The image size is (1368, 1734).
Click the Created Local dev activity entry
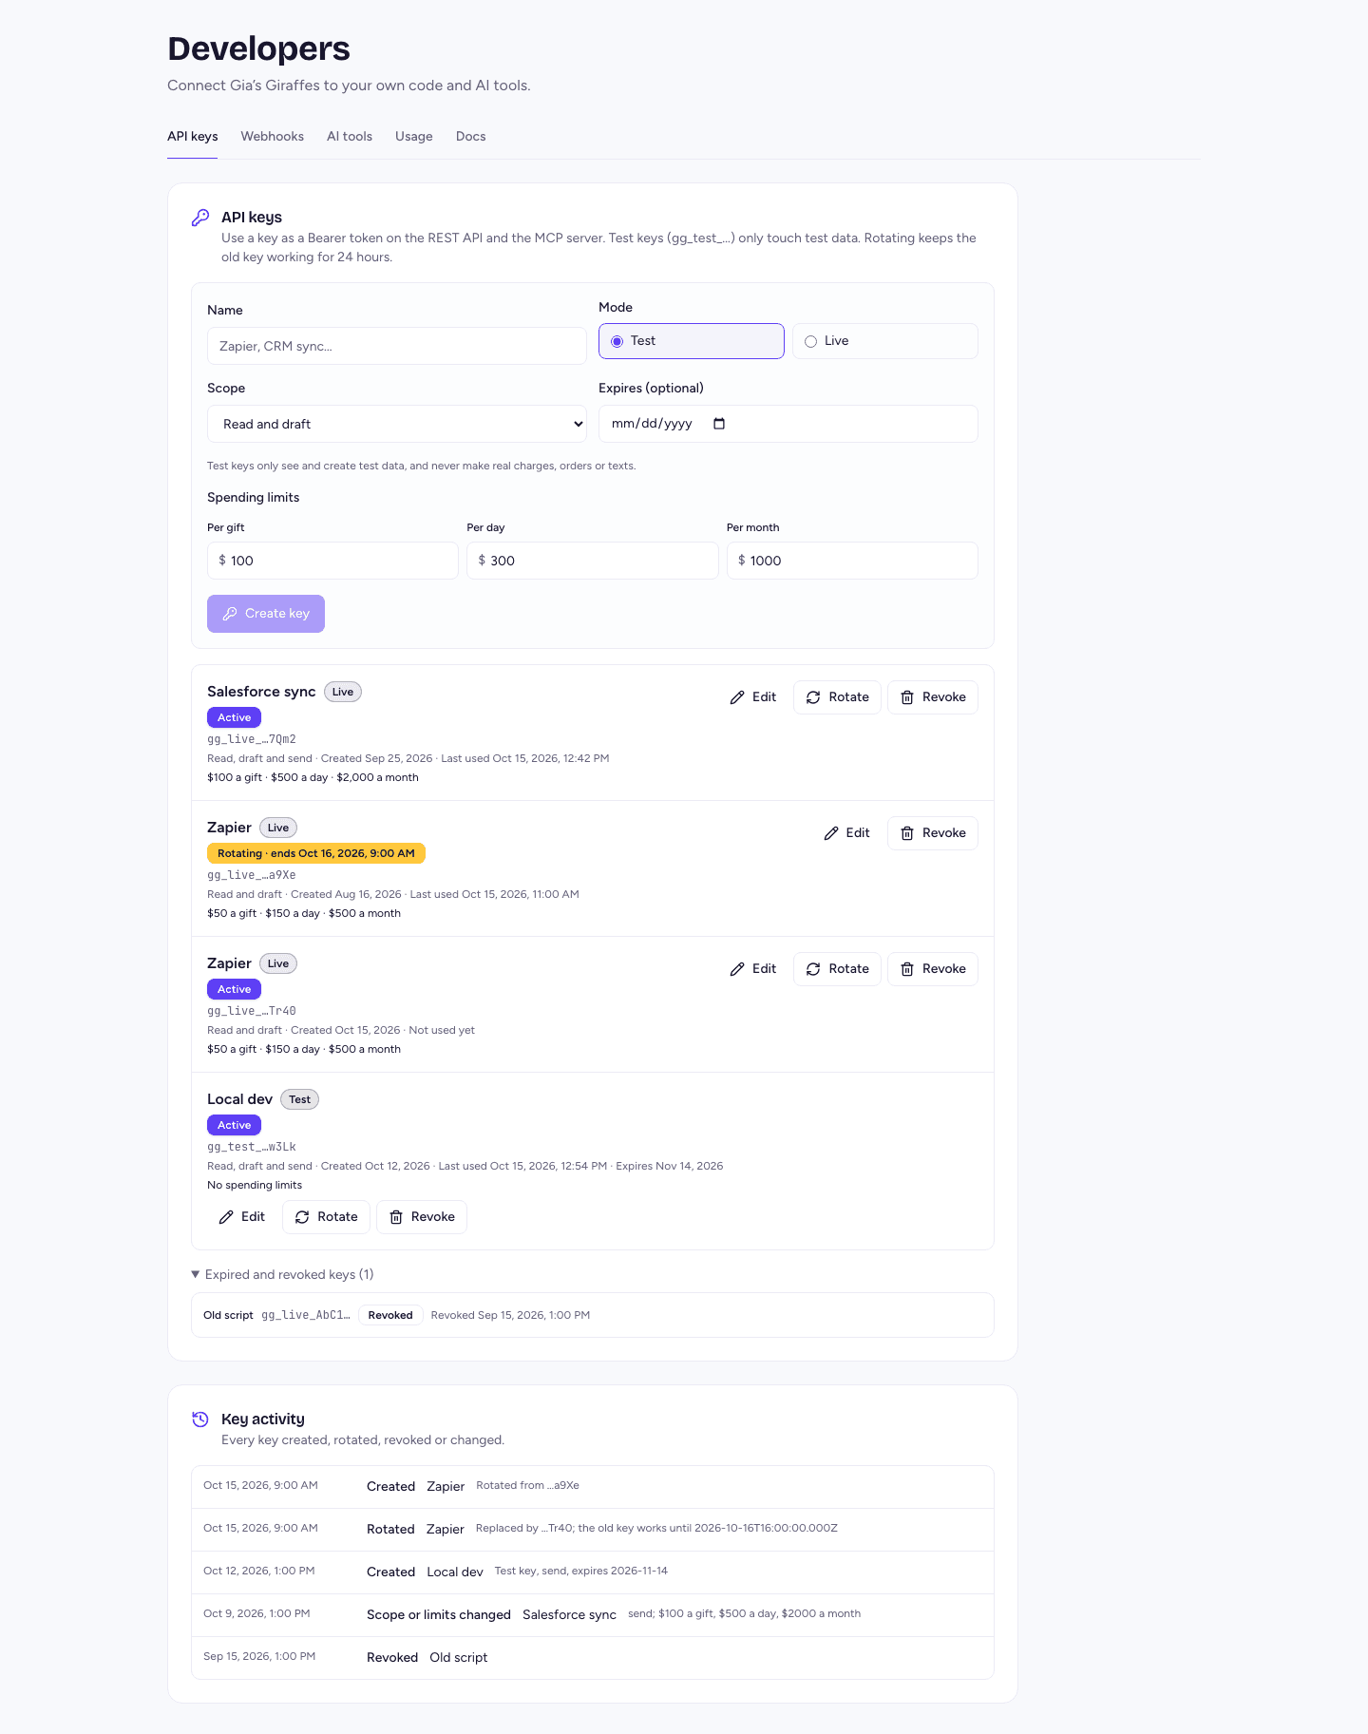(x=593, y=1572)
